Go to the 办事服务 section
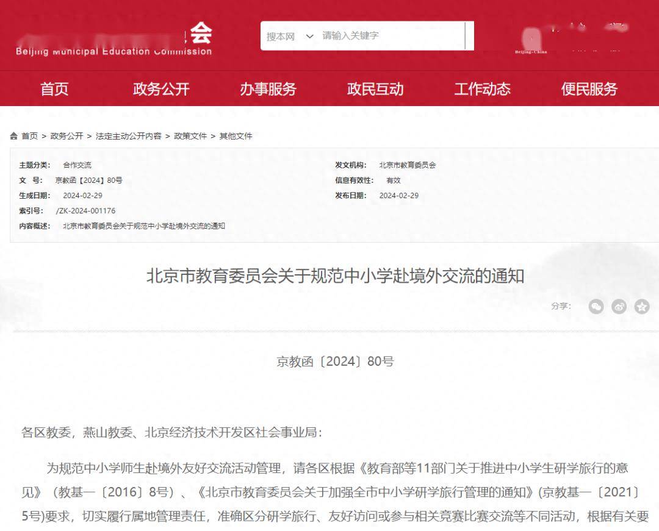The image size is (659, 531). click(268, 89)
